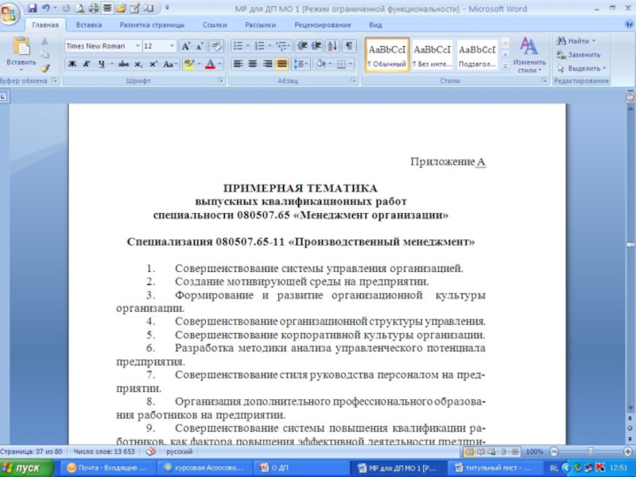Show paragraph marks (¶) icon
This screenshot has height=477, width=636.
tap(347, 46)
